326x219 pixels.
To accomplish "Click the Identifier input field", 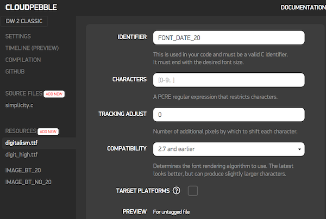I will [x=228, y=37].
